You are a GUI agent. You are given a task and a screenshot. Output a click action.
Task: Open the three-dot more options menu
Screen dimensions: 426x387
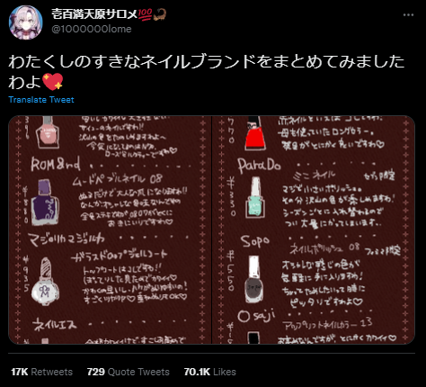(408, 15)
